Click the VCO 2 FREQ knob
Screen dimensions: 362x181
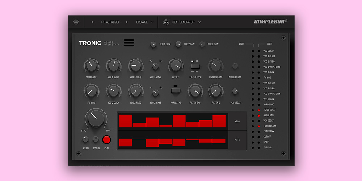coord(136,91)
